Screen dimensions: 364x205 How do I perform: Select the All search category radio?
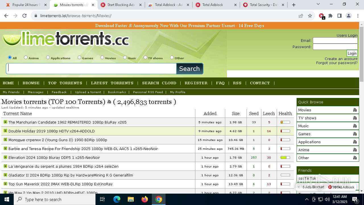[x=10, y=57]
